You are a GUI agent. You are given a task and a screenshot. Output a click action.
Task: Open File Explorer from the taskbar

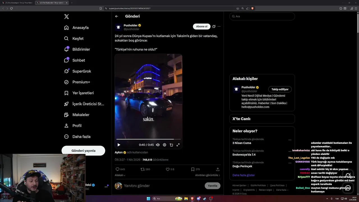[186, 199]
